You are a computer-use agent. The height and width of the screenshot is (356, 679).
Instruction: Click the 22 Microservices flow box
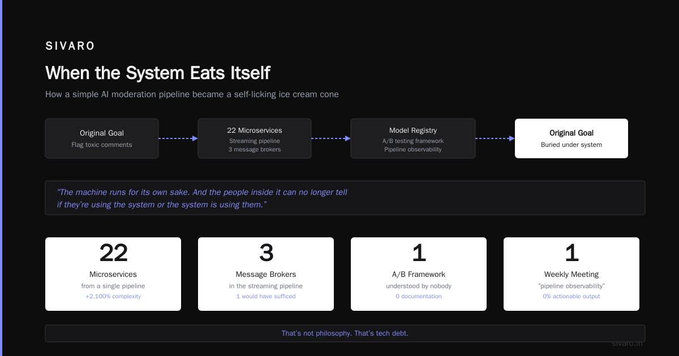(255, 138)
